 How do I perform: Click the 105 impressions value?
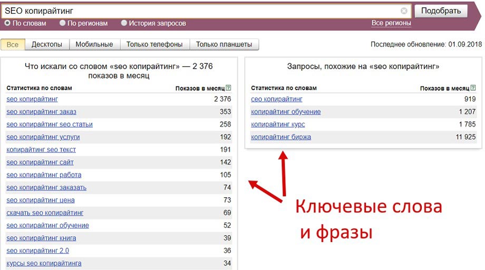point(226,175)
